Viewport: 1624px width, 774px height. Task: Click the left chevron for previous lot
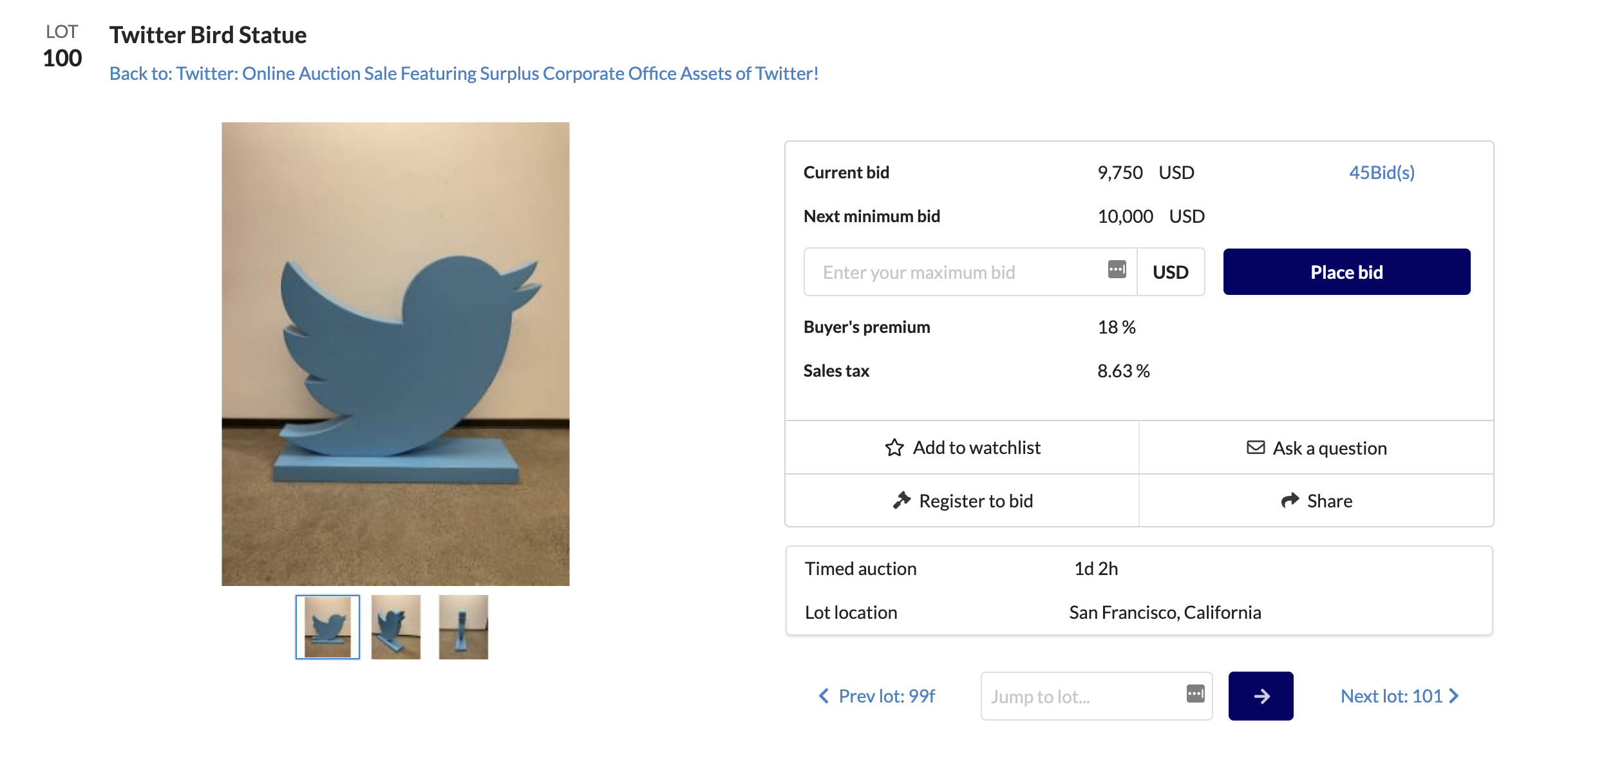pyautogui.click(x=824, y=696)
